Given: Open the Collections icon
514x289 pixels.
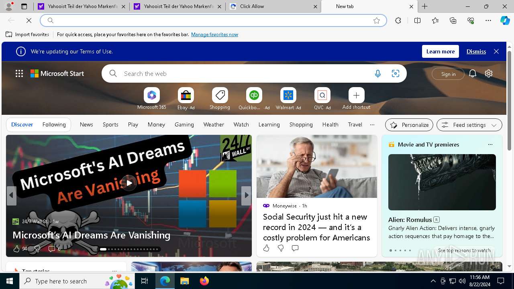Looking at the screenshot, I should tap(453, 20).
